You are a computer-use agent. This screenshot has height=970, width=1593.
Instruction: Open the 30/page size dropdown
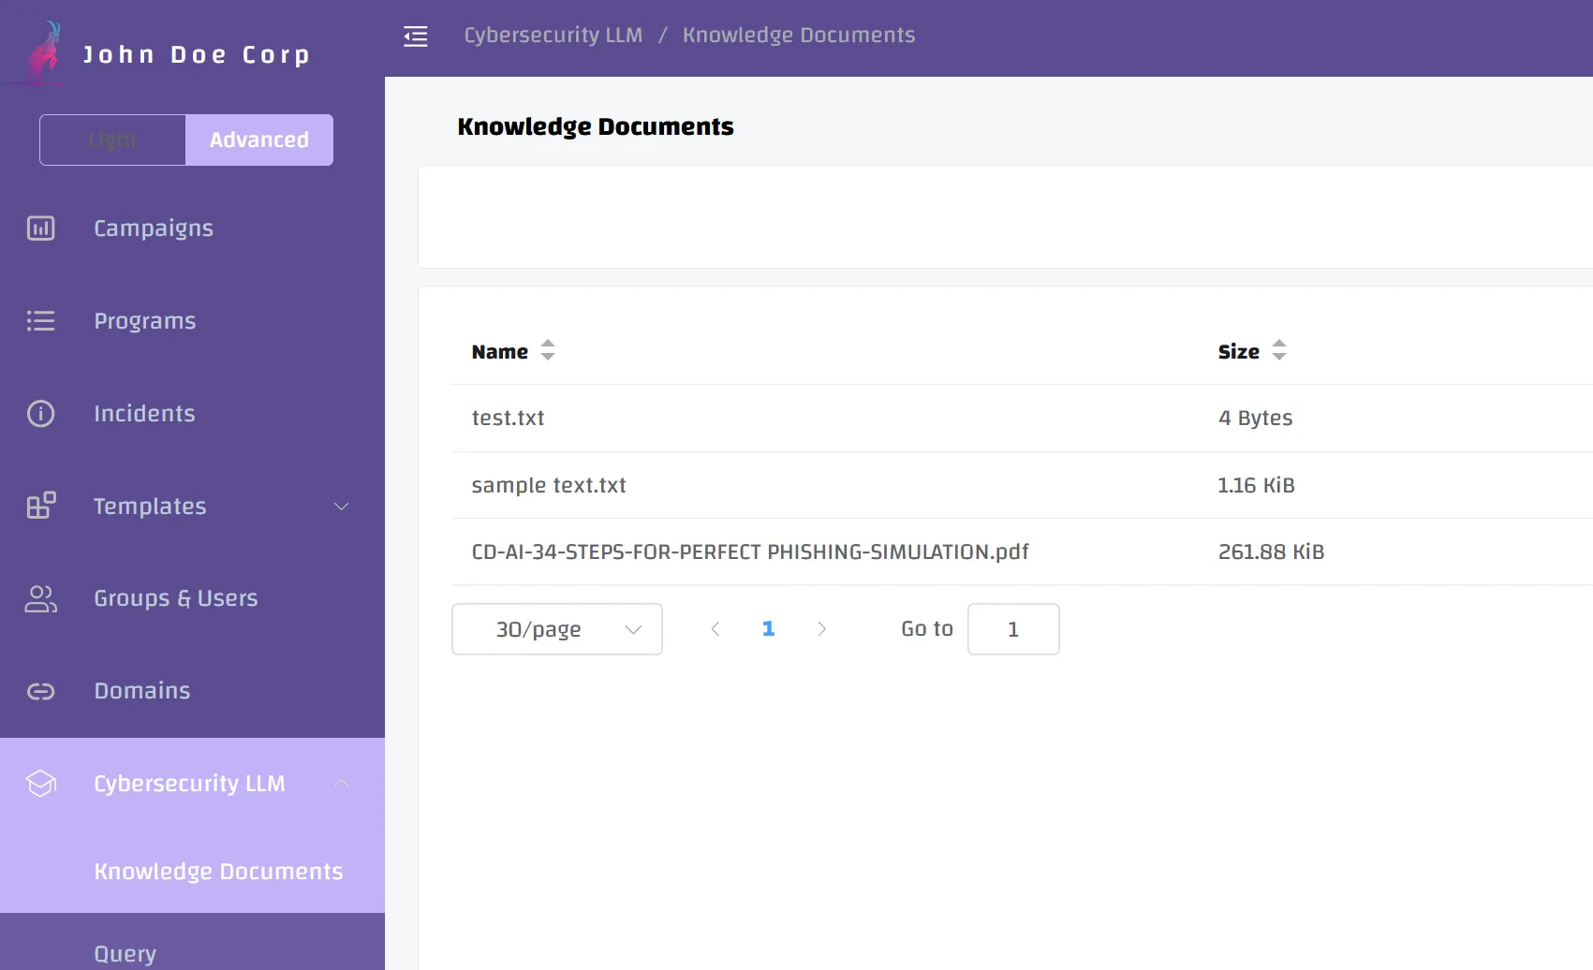(557, 629)
